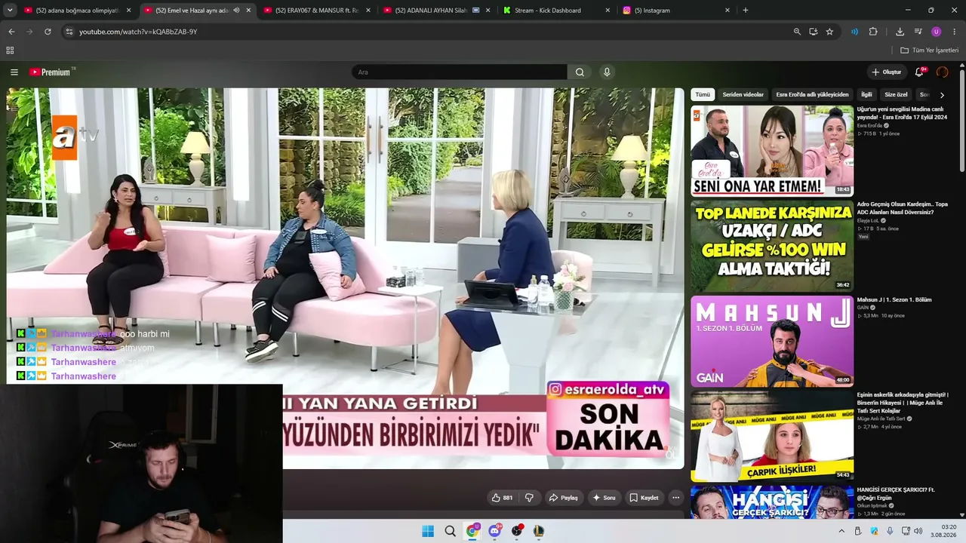Open the SENİ ONA YAR ETMEM thumbnail
966x543 pixels.
(x=772, y=151)
